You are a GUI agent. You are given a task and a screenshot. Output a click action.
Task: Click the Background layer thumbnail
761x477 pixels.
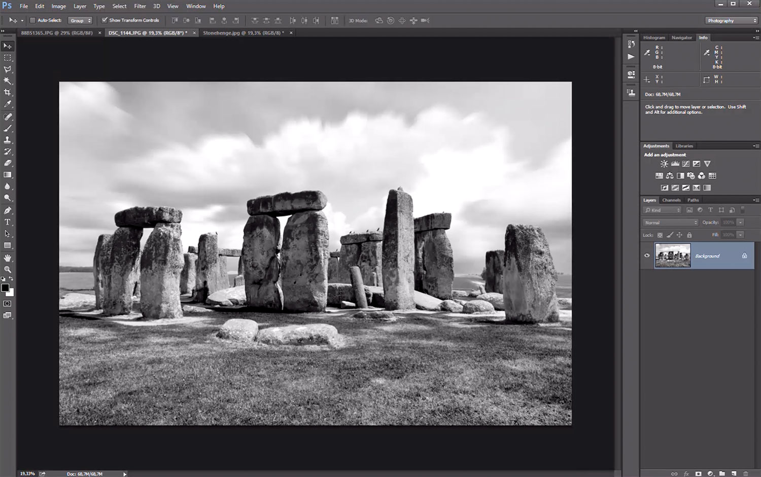(673, 255)
